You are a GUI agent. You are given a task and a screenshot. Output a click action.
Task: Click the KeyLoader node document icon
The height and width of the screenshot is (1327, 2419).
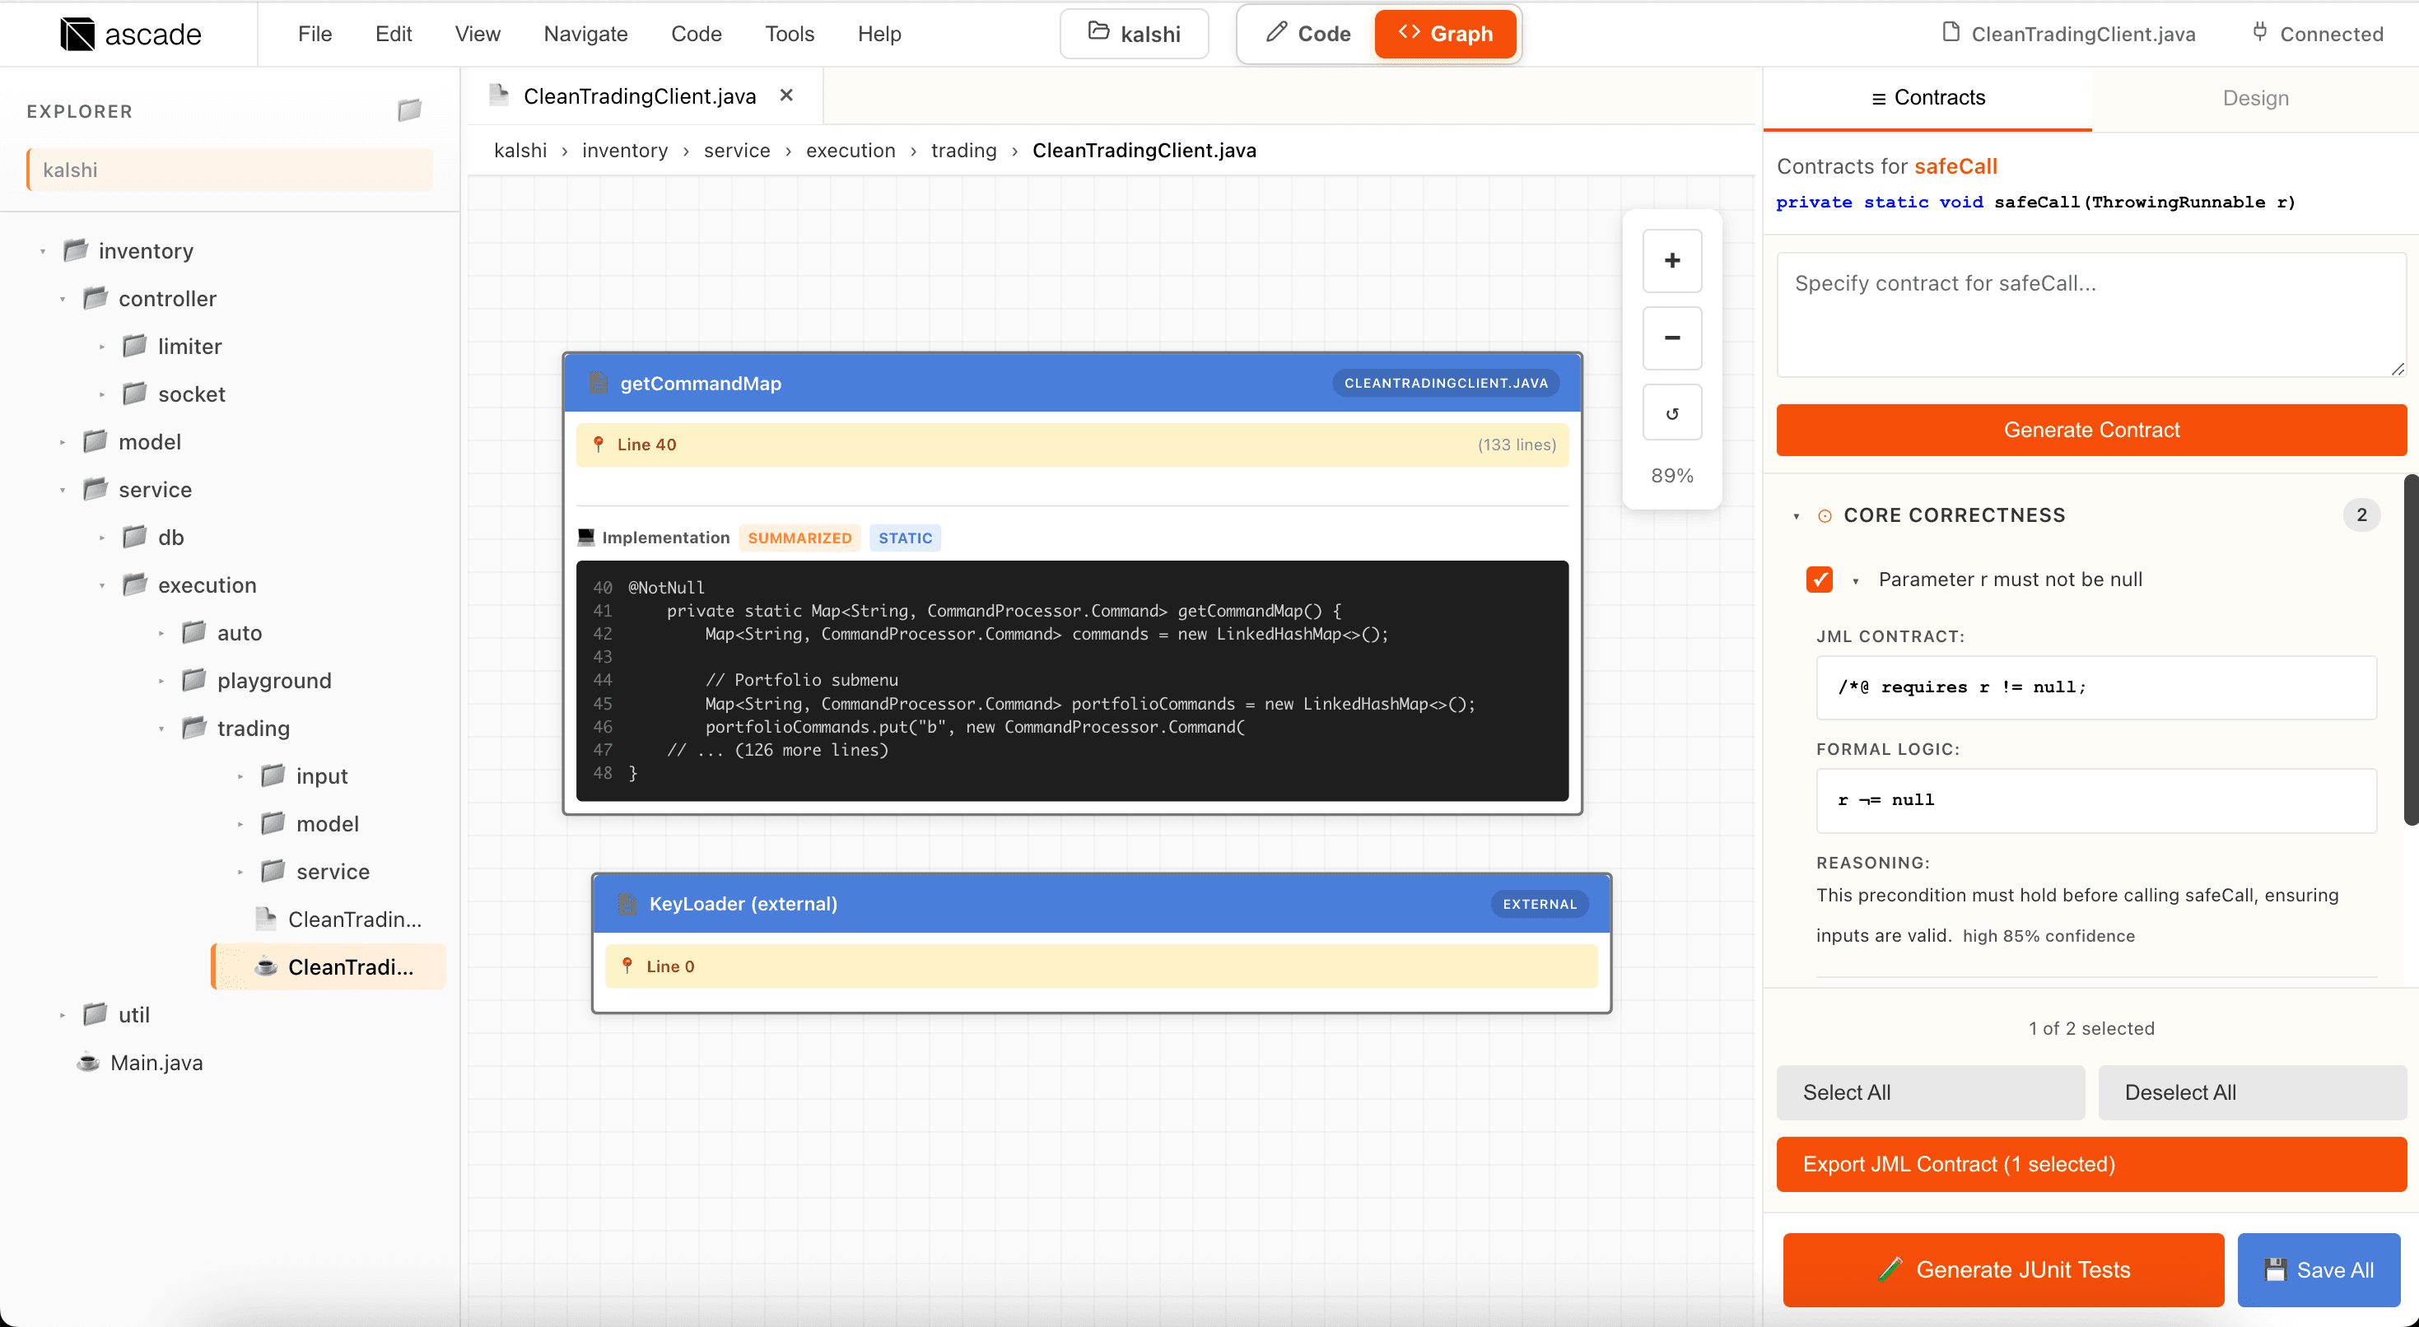point(627,903)
